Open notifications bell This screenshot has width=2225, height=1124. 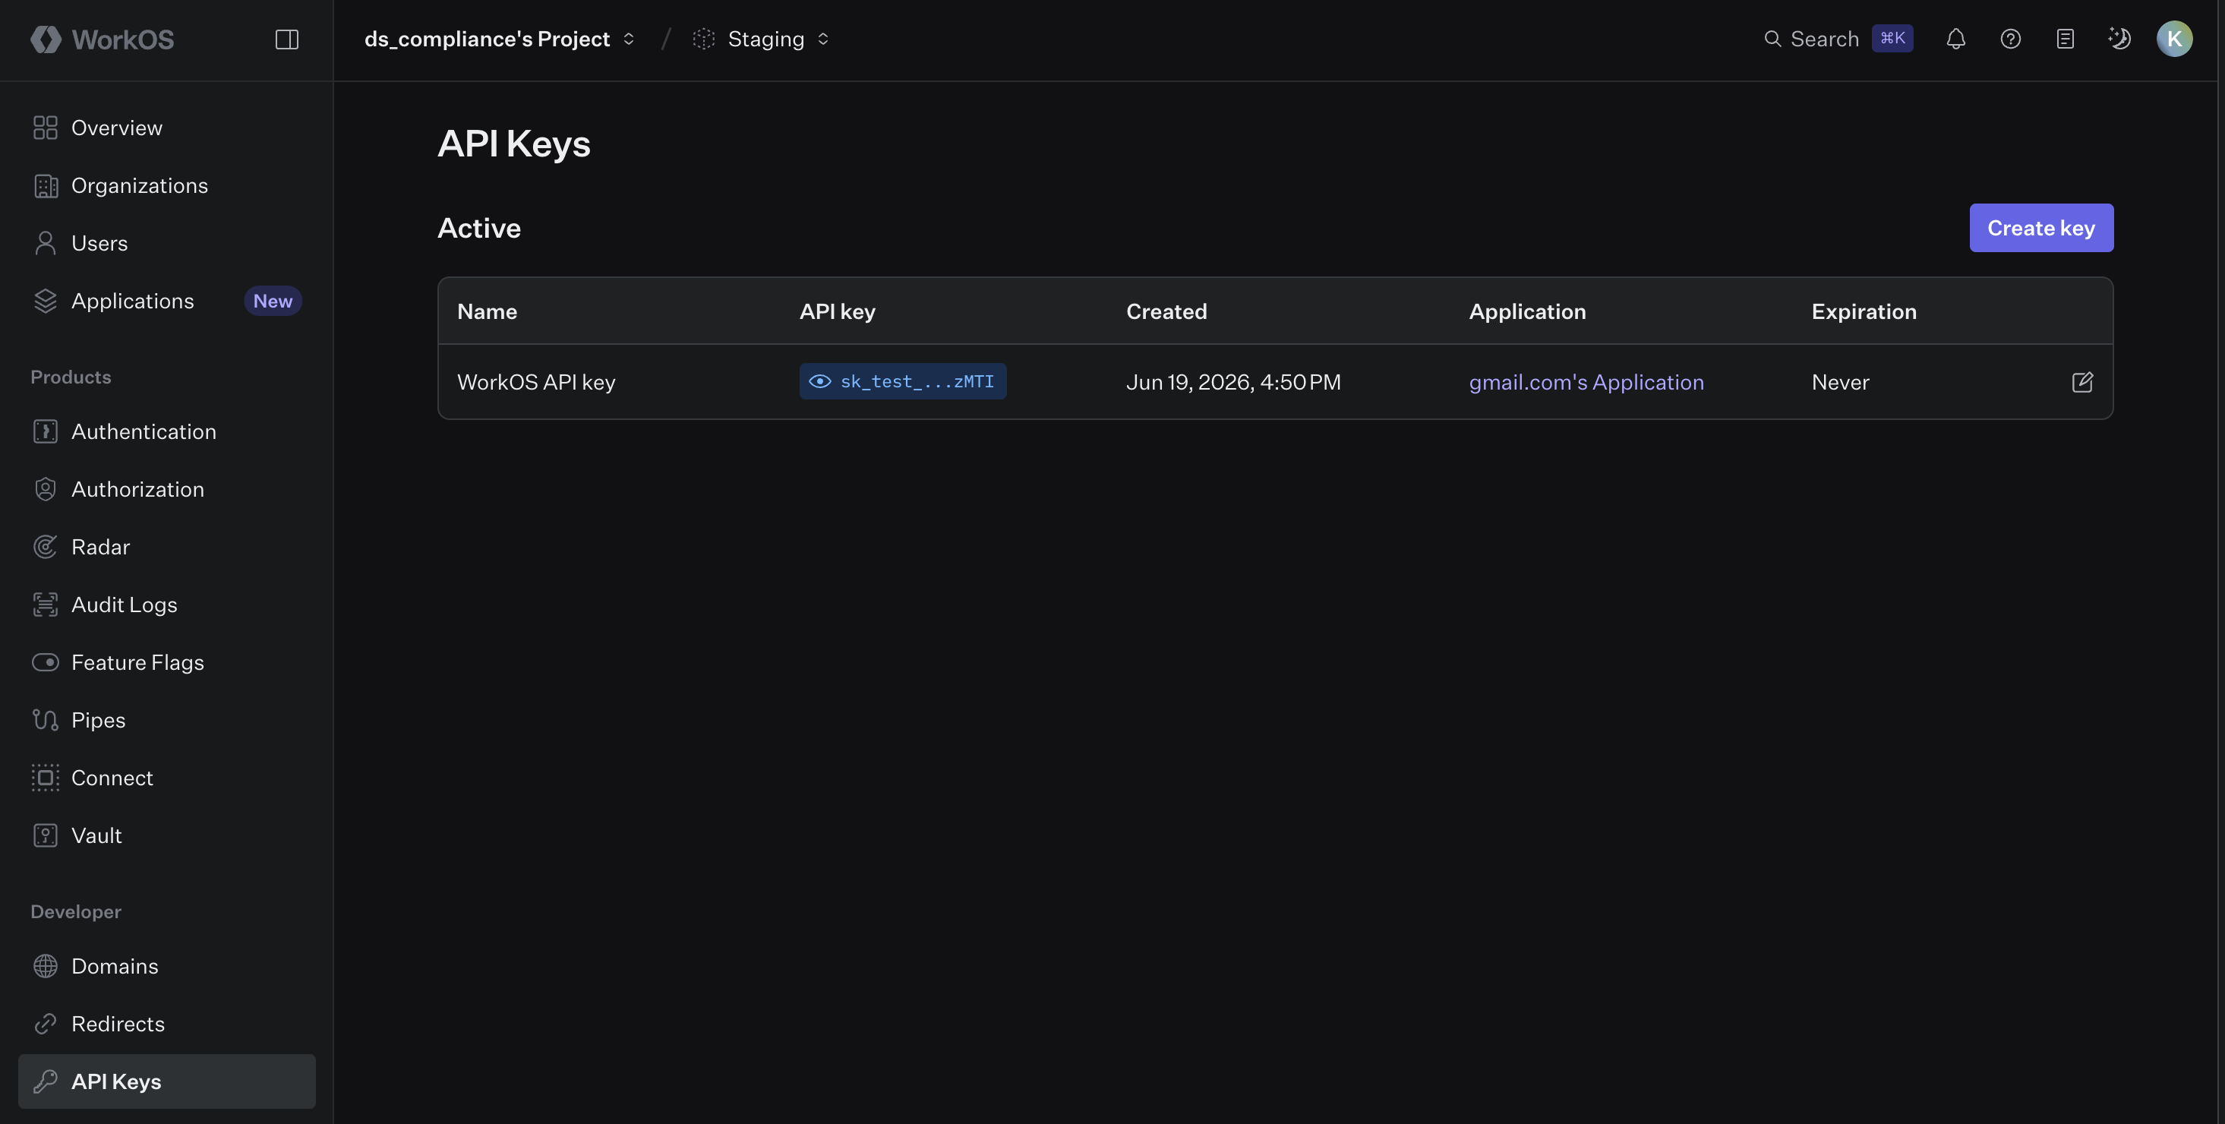click(x=1955, y=39)
